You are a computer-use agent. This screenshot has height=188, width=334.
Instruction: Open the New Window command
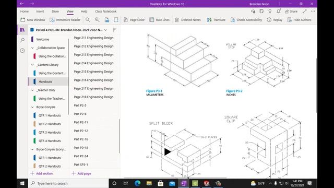pos(33,20)
